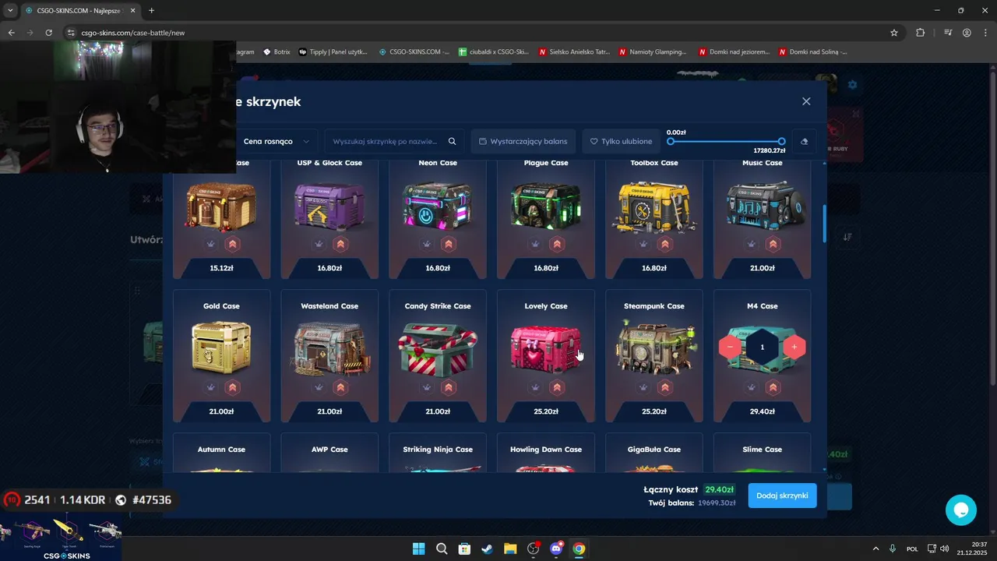
Task: Open the Cena rosnąco sort dropdown
Action: (x=277, y=142)
